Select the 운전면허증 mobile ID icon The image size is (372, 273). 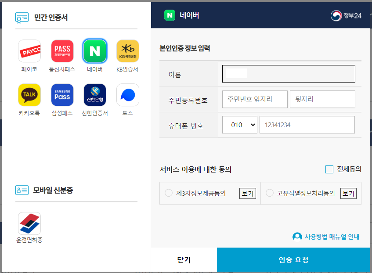click(29, 223)
